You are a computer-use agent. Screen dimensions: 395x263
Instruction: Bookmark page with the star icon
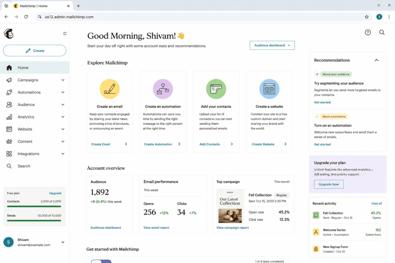(x=366, y=17)
